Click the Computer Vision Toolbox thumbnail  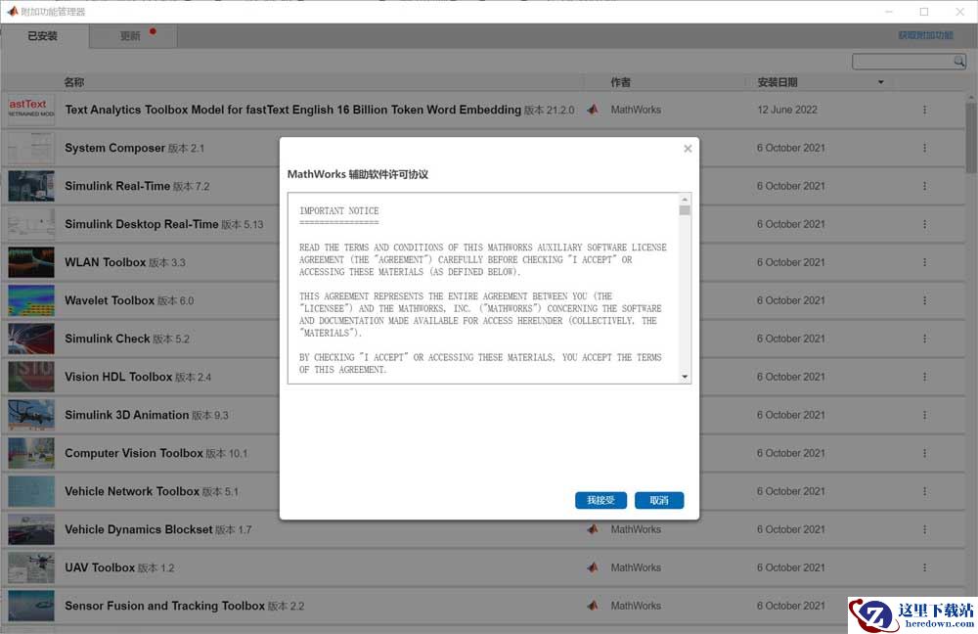[x=31, y=453]
